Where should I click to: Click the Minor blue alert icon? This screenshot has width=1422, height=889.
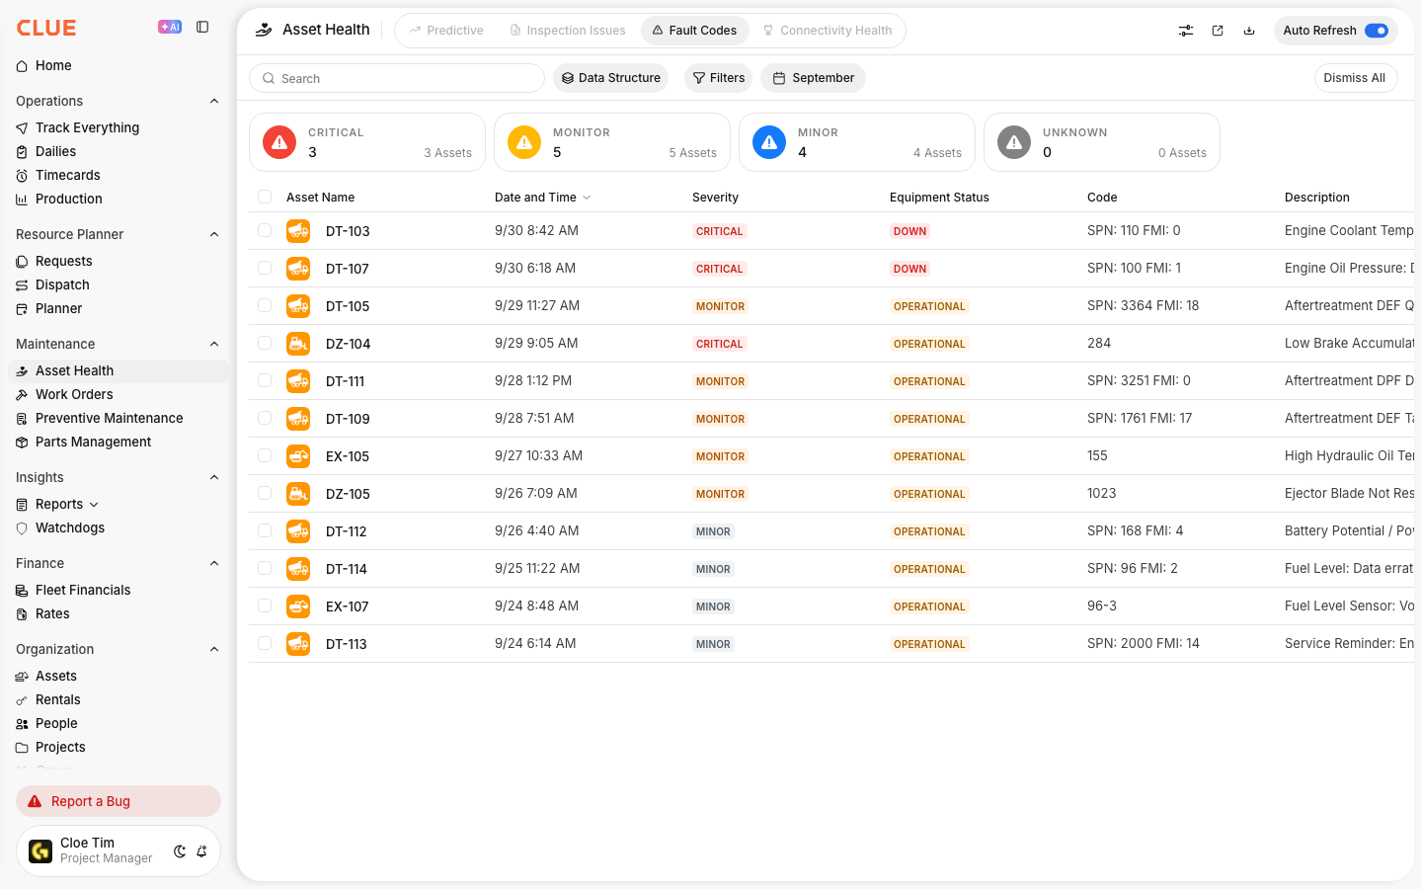pyautogui.click(x=769, y=142)
